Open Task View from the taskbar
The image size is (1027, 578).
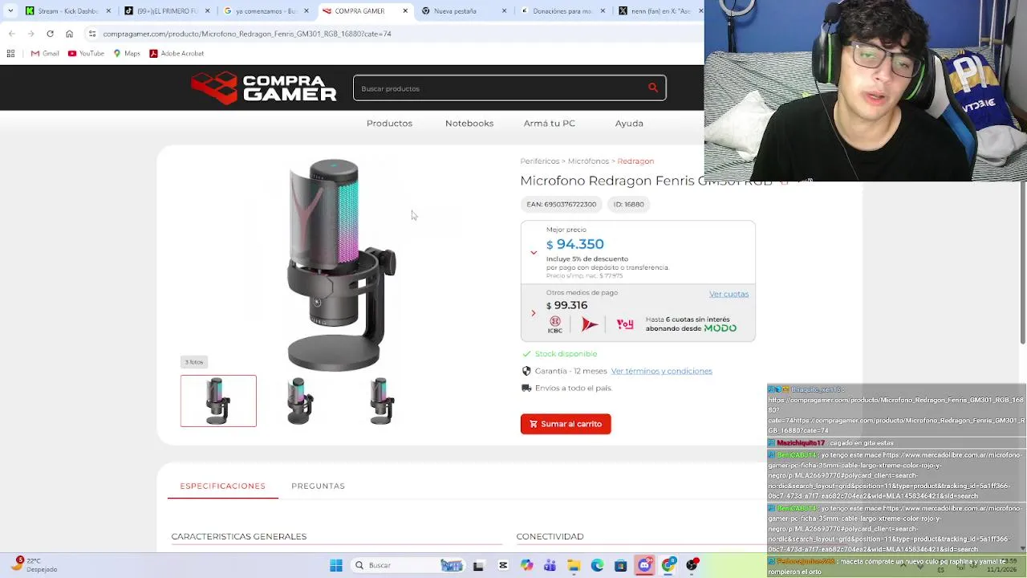click(478, 565)
